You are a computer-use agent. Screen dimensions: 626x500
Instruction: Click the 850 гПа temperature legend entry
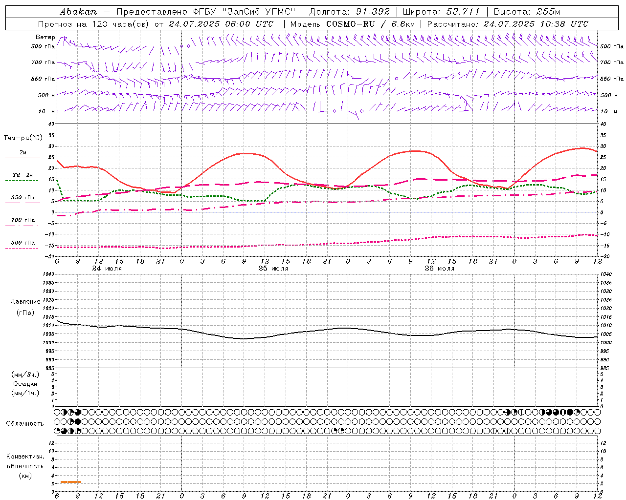pyautogui.click(x=23, y=198)
